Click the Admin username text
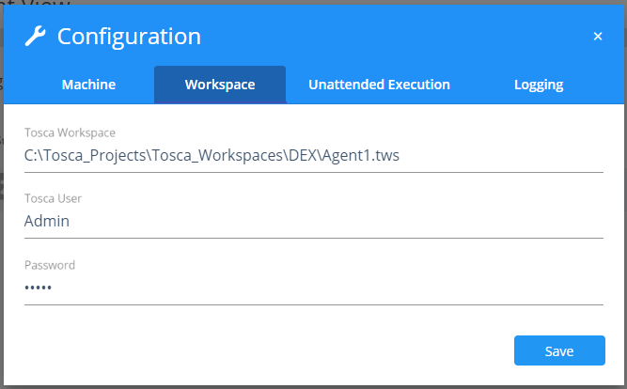The width and height of the screenshot is (627, 389). pos(47,222)
